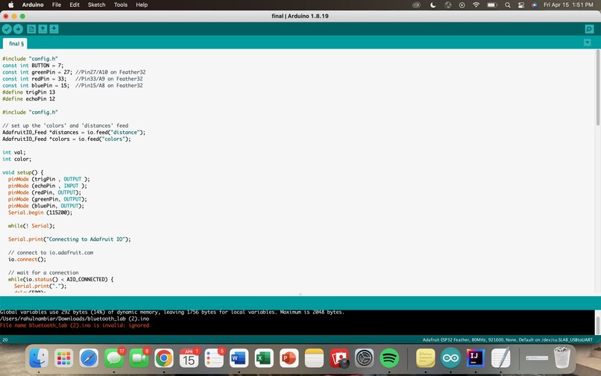Open Calendar from the Dock

(x=189, y=358)
